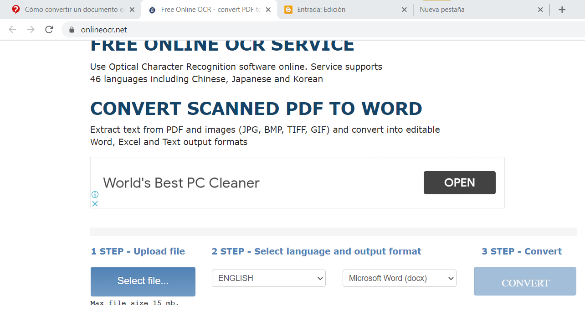Select the Free Online OCR tab

(x=209, y=10)
